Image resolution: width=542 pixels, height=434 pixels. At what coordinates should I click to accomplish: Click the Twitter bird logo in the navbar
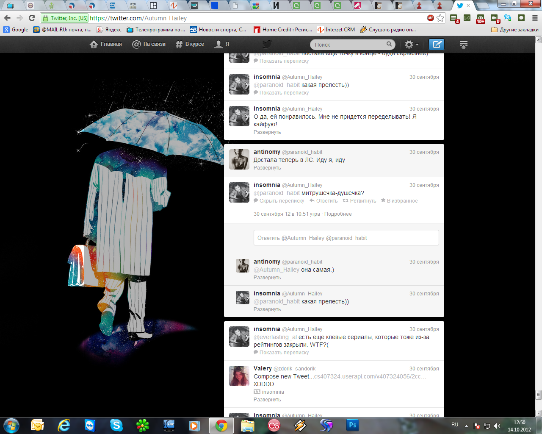[x=267, y=44]
